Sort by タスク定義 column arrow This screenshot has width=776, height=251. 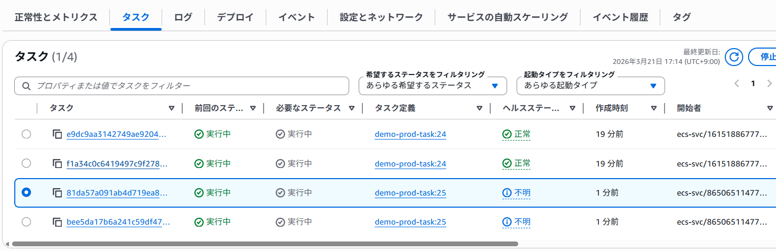pyautogui.click(x=479, y=108)
